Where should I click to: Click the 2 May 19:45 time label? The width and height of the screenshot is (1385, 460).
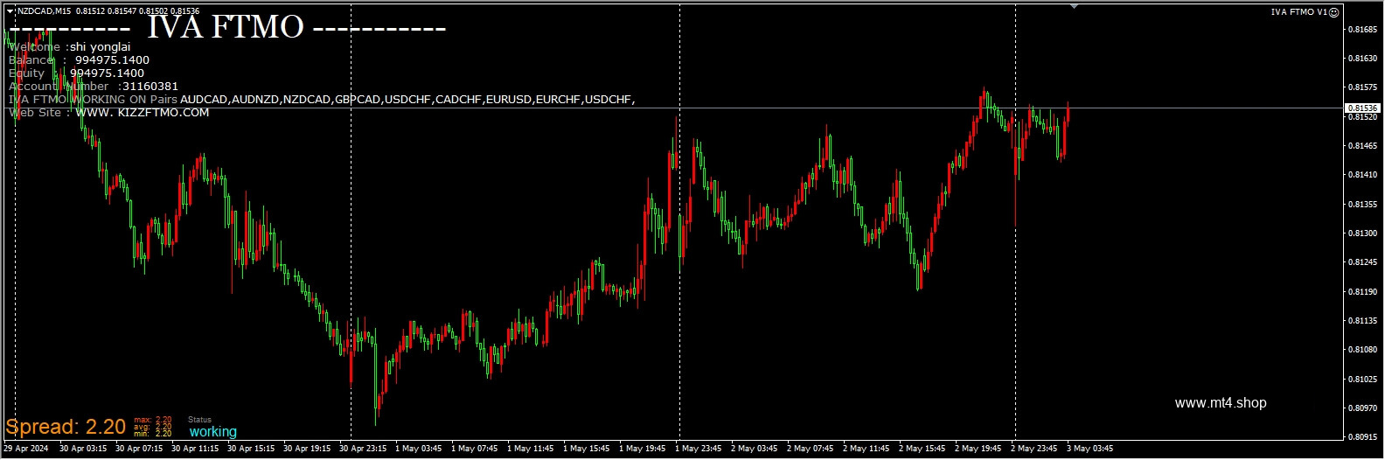[x=978, y=449]
